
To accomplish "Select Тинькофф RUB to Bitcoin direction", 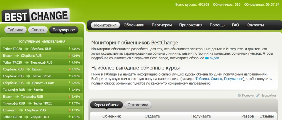I will [42, 90].
